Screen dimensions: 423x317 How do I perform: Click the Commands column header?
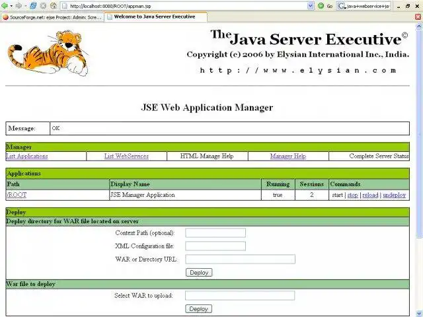[x=369, y=184]
